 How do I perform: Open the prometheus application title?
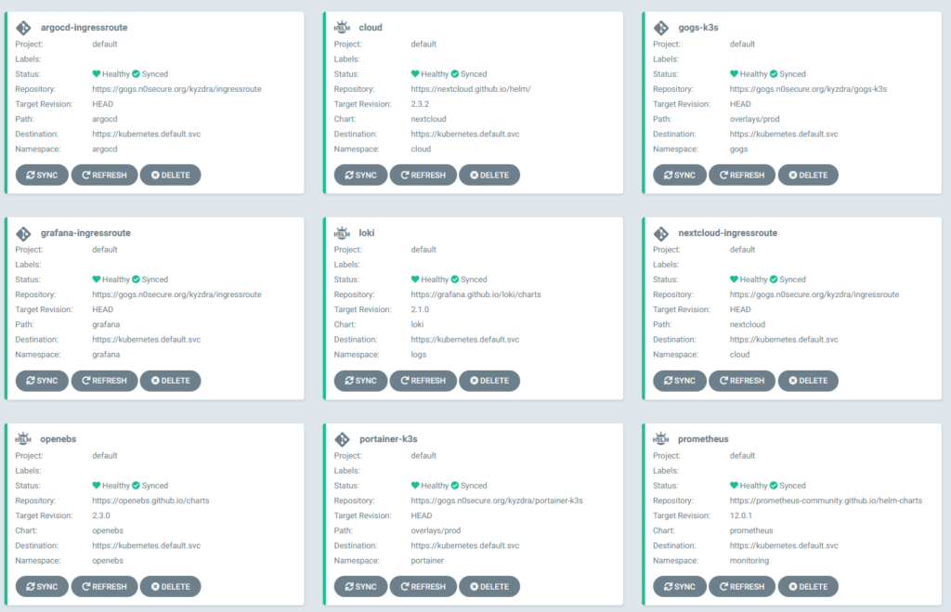pyautogui.click(x=703, y=438)
